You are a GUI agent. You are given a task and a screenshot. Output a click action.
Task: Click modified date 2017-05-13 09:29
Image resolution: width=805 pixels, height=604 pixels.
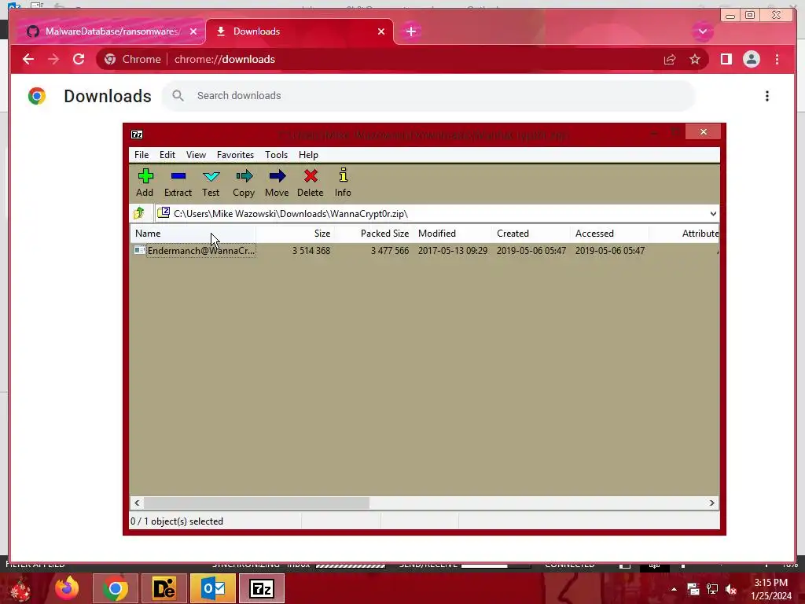coord(452,251)
